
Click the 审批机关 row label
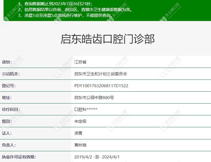point(11,74)
